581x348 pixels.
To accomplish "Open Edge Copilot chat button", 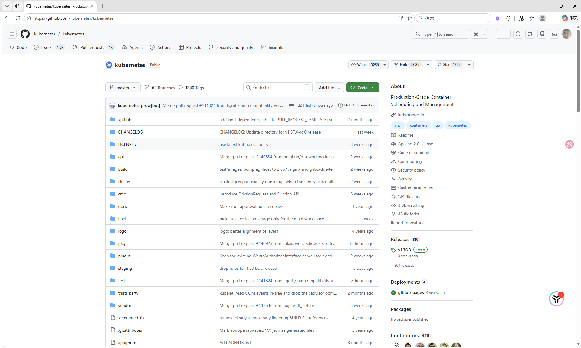I will [570, 18].
